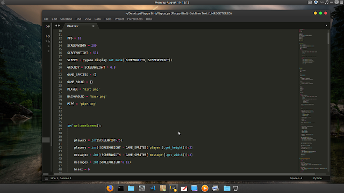Click the date and time in top bar
This screenshot has width=344, height=193.
point(172,3)
